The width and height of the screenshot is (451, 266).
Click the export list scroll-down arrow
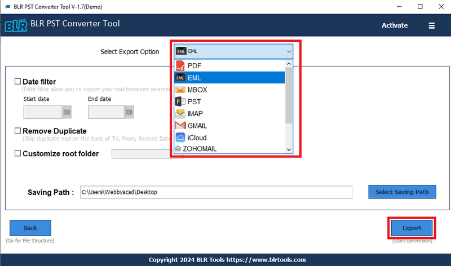289,149
